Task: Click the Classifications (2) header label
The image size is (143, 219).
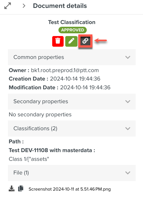Action: tap(35, 129)
